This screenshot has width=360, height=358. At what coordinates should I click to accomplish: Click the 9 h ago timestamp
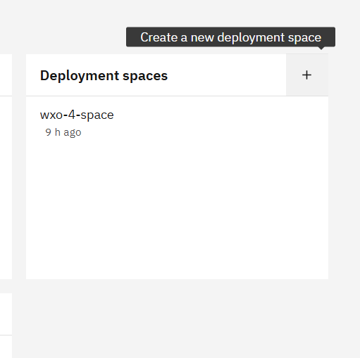pyautogui.click(x=63, y=132)
